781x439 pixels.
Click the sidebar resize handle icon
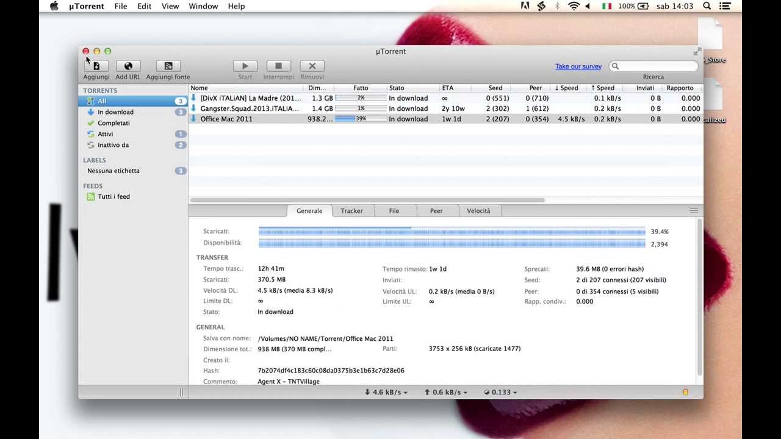pos(181,392)
